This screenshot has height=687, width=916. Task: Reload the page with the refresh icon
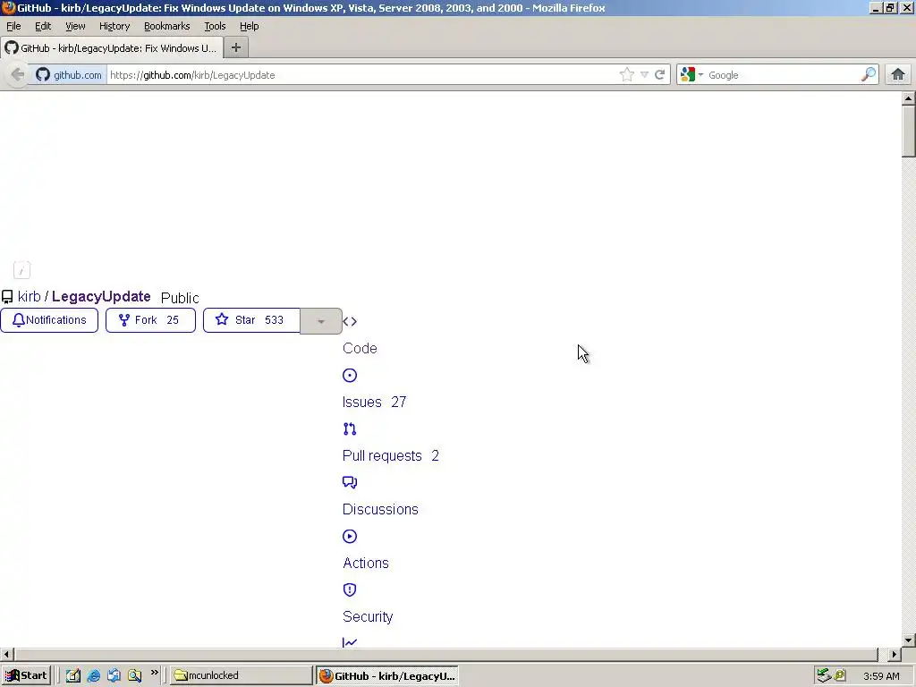coord(660,75)
